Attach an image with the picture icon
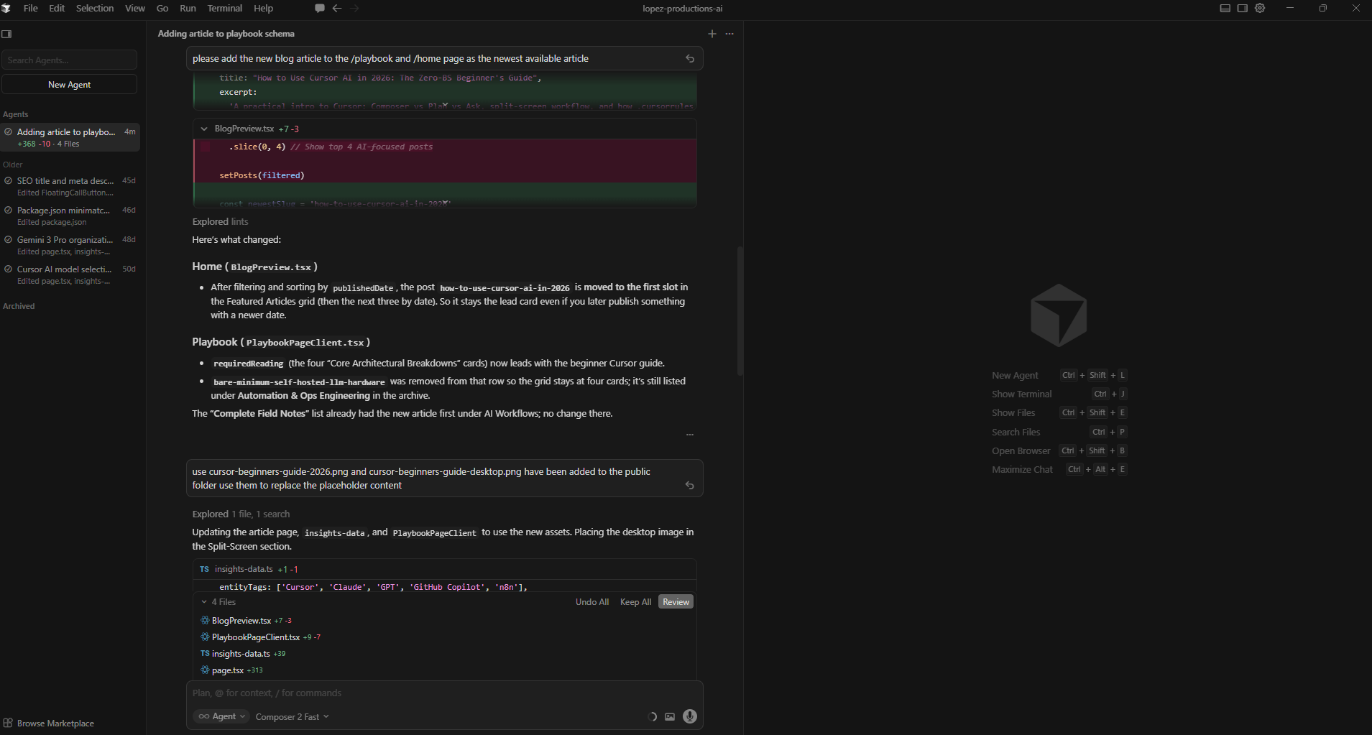Image resolution: width=1372 pixels, height=735 pixels. click(670, 717)
